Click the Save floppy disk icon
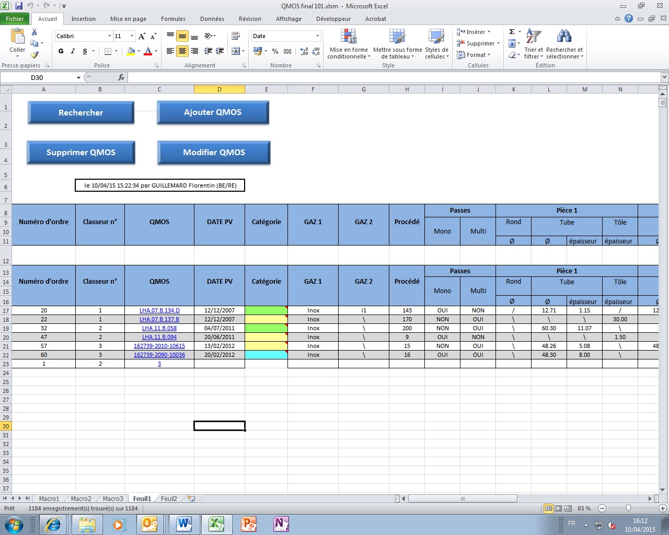Image resolution: width=669 pixels, height=535 pixels. [19, 6]
